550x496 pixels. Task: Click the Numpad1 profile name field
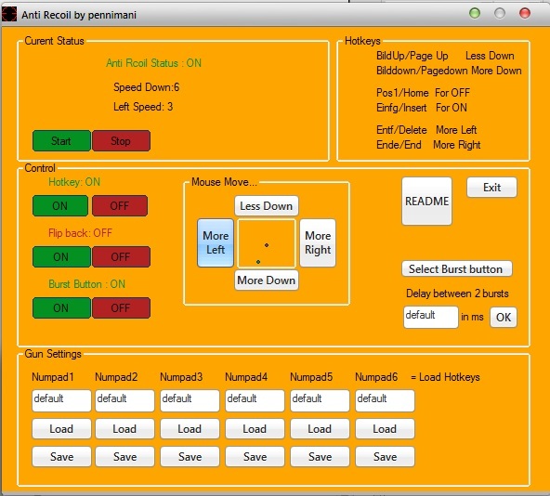pos(61,400)
